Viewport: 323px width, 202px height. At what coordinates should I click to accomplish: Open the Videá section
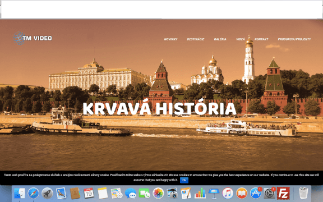coord(241,39)
